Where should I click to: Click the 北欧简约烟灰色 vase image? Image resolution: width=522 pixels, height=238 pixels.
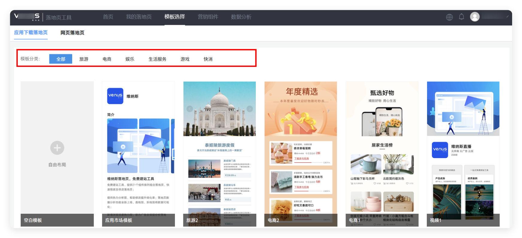(398, 164)
